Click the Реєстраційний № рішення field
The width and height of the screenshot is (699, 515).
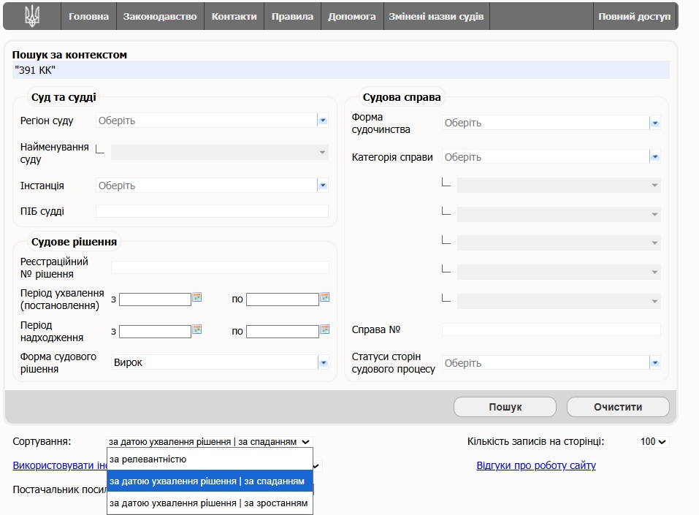[x=221, y=267]
